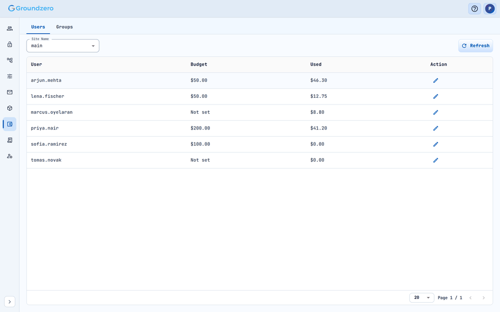Select the tomas.novak username cell
The height and width of the screenshot is (312, 500).
[x=46, y=160]
